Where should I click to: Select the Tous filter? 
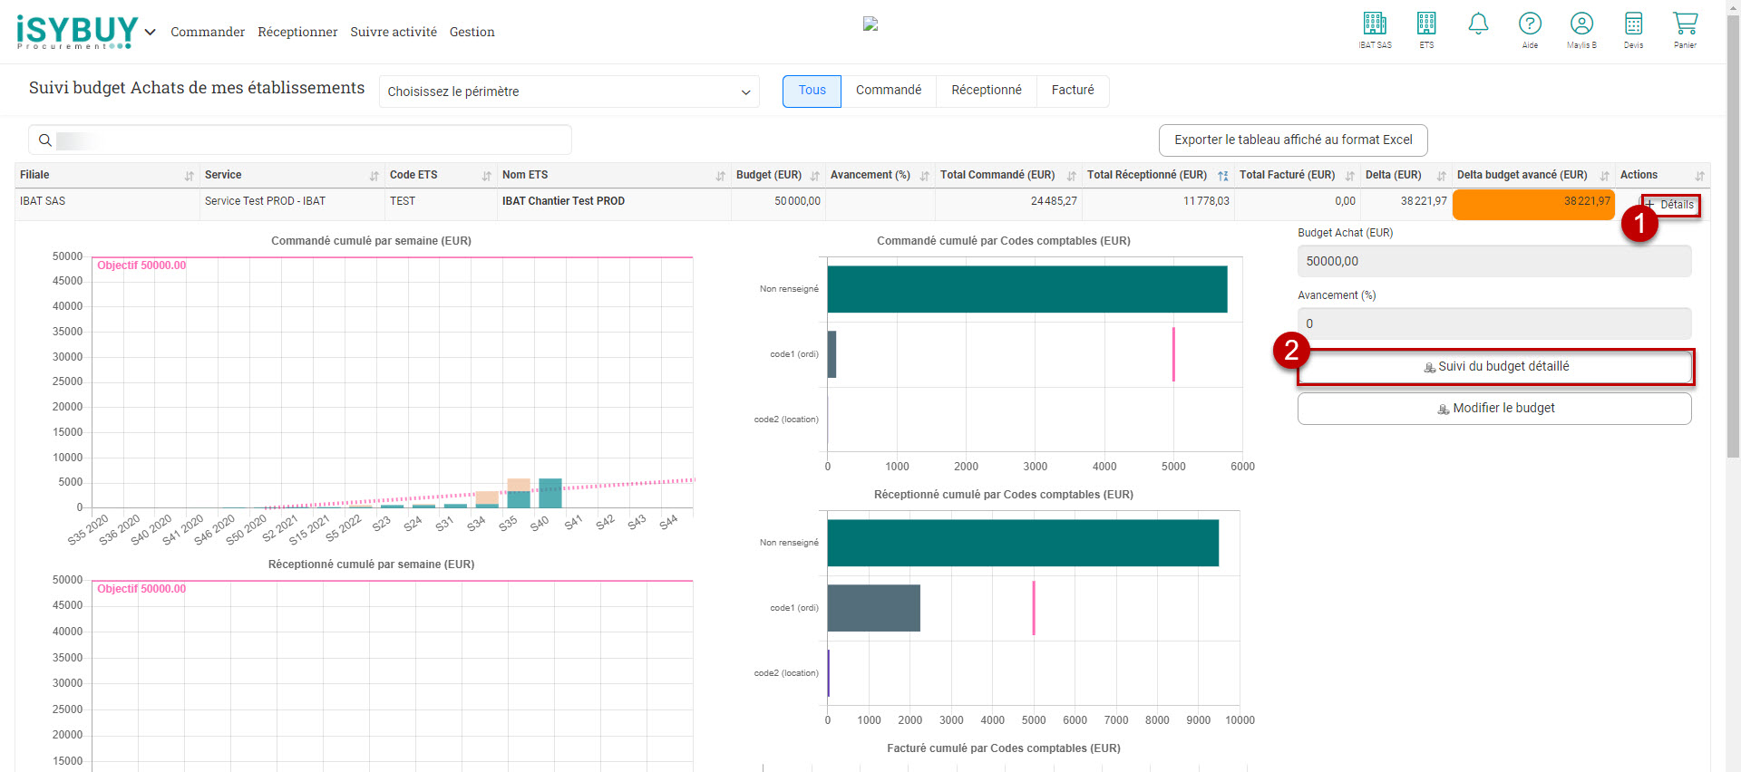pyautogui.click(x=812, y=91)
